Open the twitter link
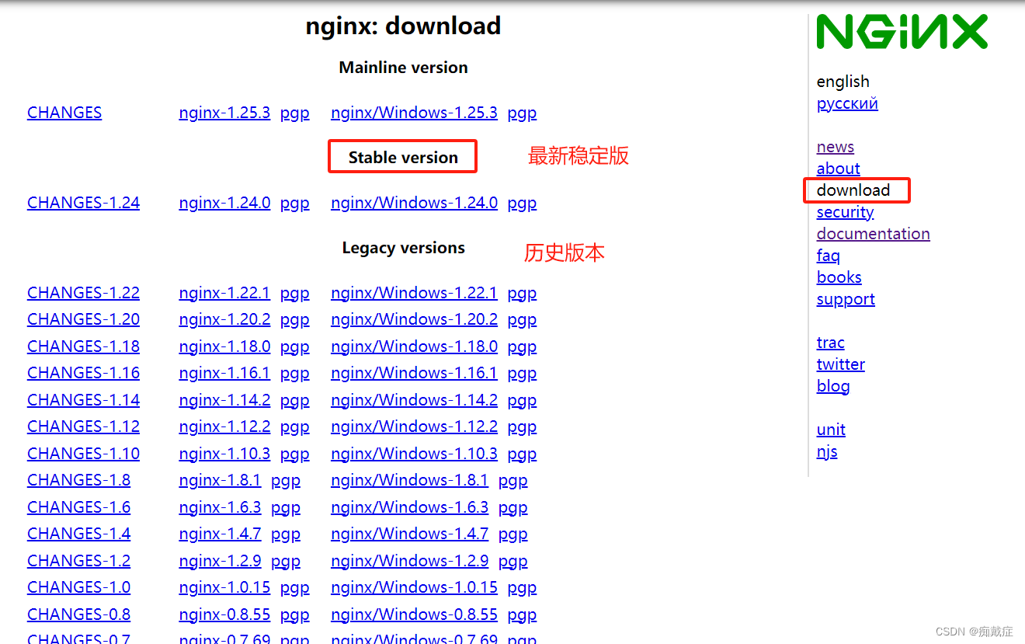This screenshot has height=644, width=1025. (x=841, y=364)
